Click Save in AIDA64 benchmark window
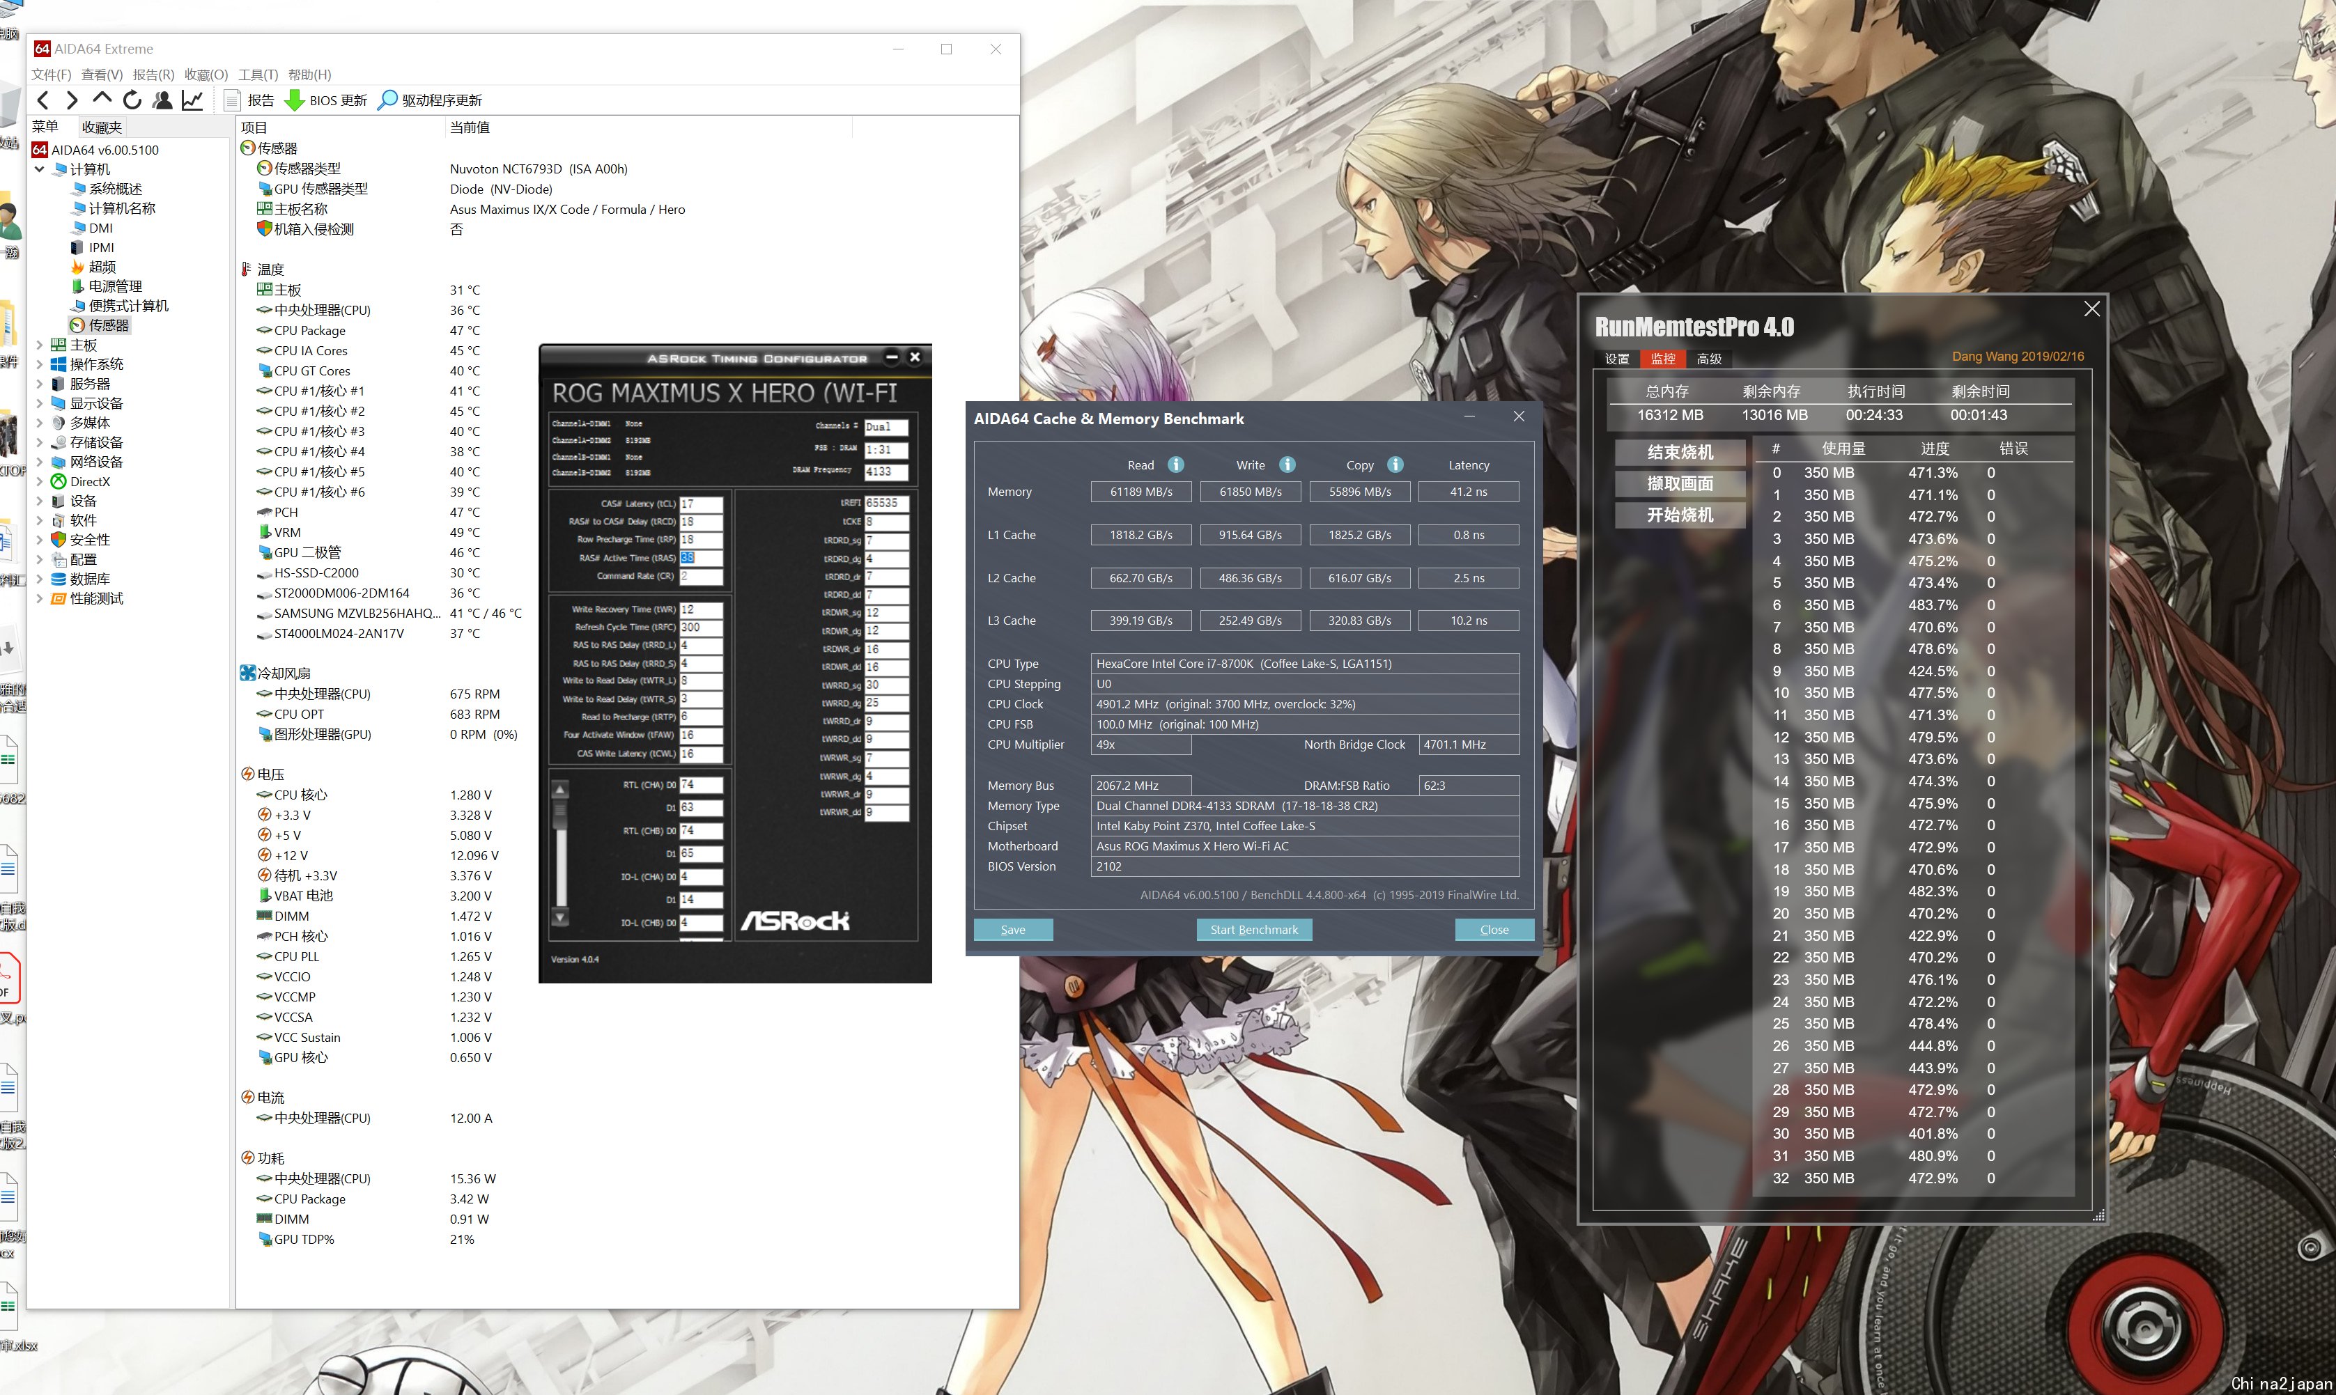2336x1395 pixels. (1012, 930)
